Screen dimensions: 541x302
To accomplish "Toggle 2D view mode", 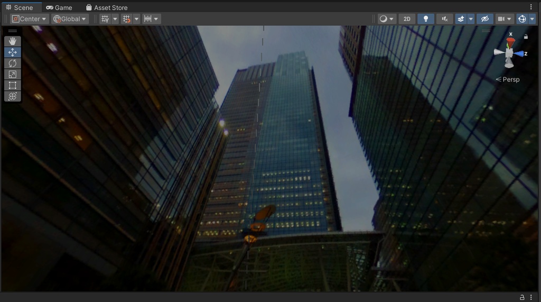I will tap(407, 19).
